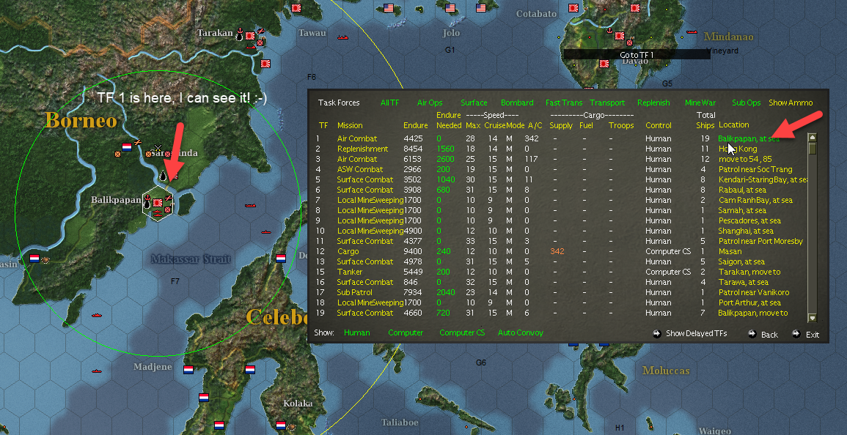Screen dimensions: 847x435
Task: Sort by the Mission column header
Action: coord(350,125)
